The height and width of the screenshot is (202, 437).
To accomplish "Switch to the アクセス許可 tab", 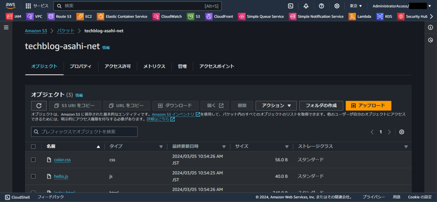I will pos(117,66).
